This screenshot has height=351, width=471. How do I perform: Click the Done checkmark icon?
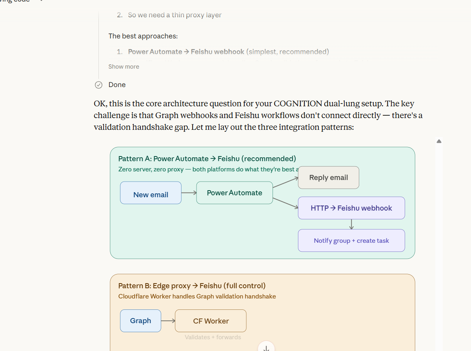point(99,85)
